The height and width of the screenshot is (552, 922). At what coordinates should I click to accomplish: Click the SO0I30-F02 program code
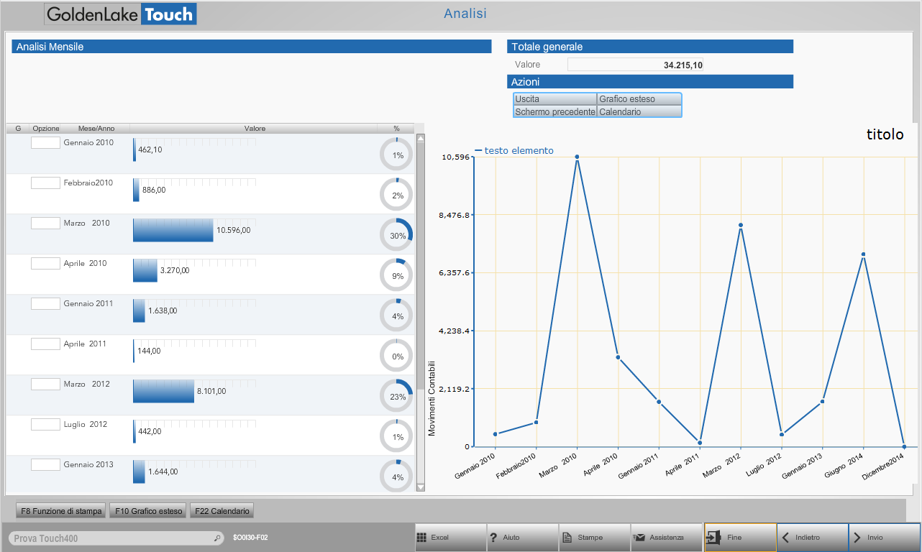click(x=250, y=538)
